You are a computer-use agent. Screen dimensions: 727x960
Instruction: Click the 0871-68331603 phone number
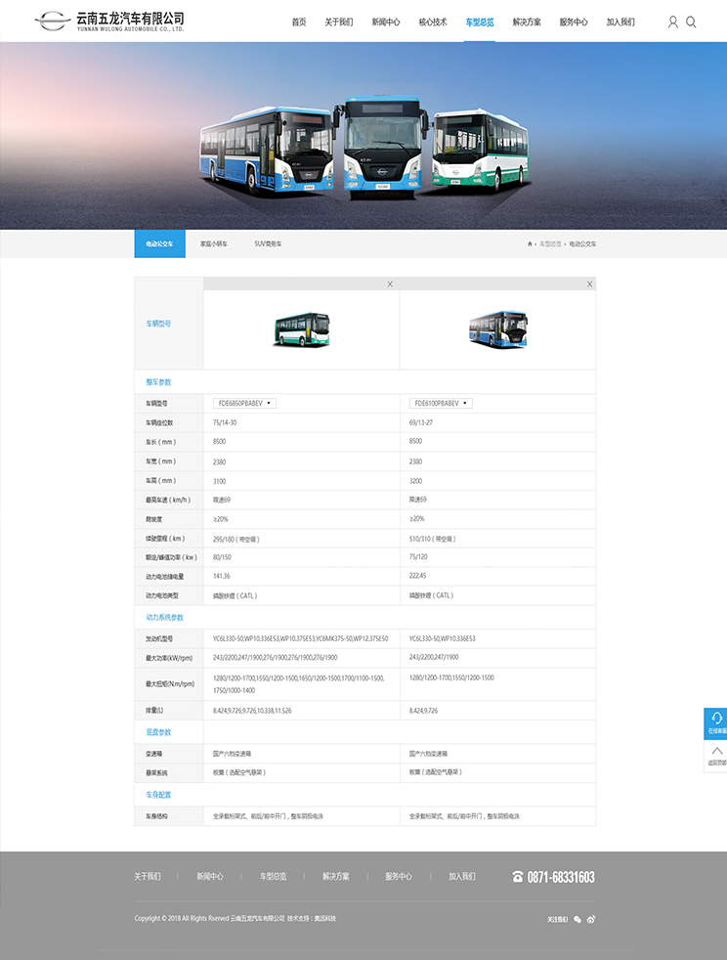pos(561,877)
